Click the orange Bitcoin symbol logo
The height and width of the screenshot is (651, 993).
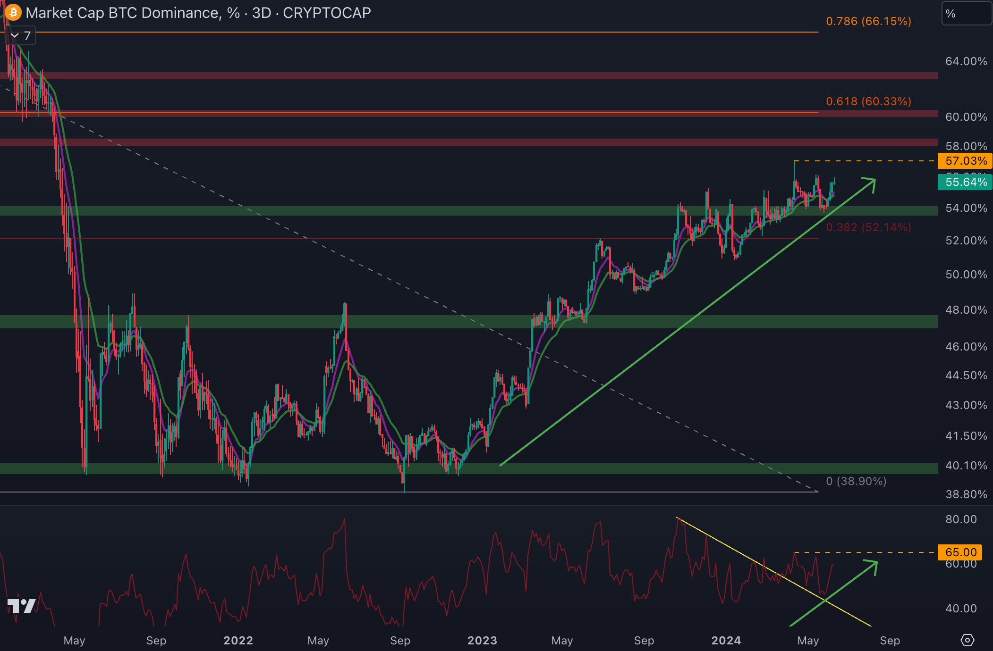pyautogui.click(x=13, y=12)
